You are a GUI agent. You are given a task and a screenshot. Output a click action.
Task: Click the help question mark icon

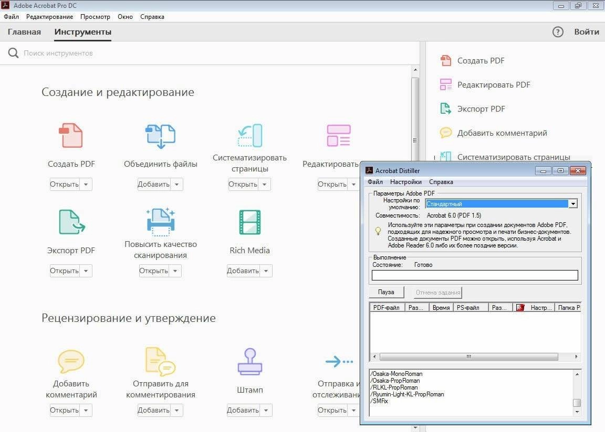[x=558, y=32]
